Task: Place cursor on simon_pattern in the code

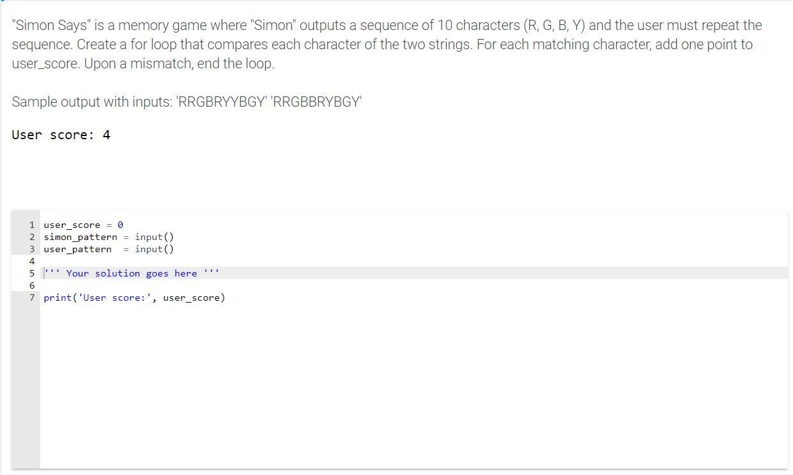Action: point(81,237)
